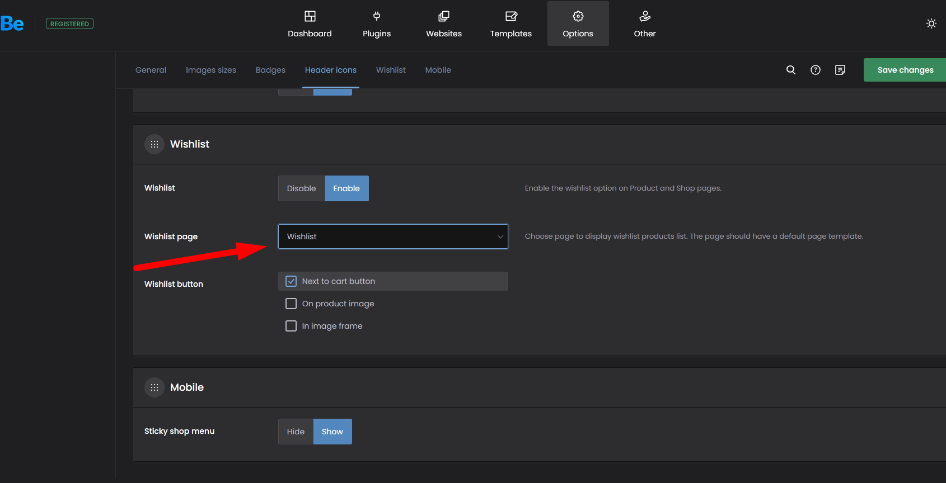Open the Dashboard menu label
The image size is (946, 483).
(x=310, y=34)
